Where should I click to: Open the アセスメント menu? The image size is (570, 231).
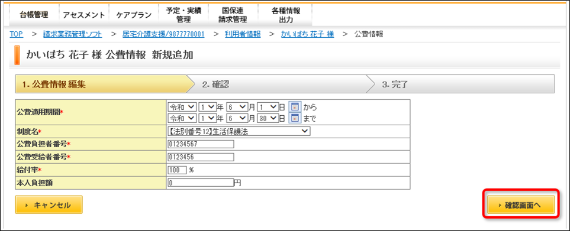(x=83, y=15)
